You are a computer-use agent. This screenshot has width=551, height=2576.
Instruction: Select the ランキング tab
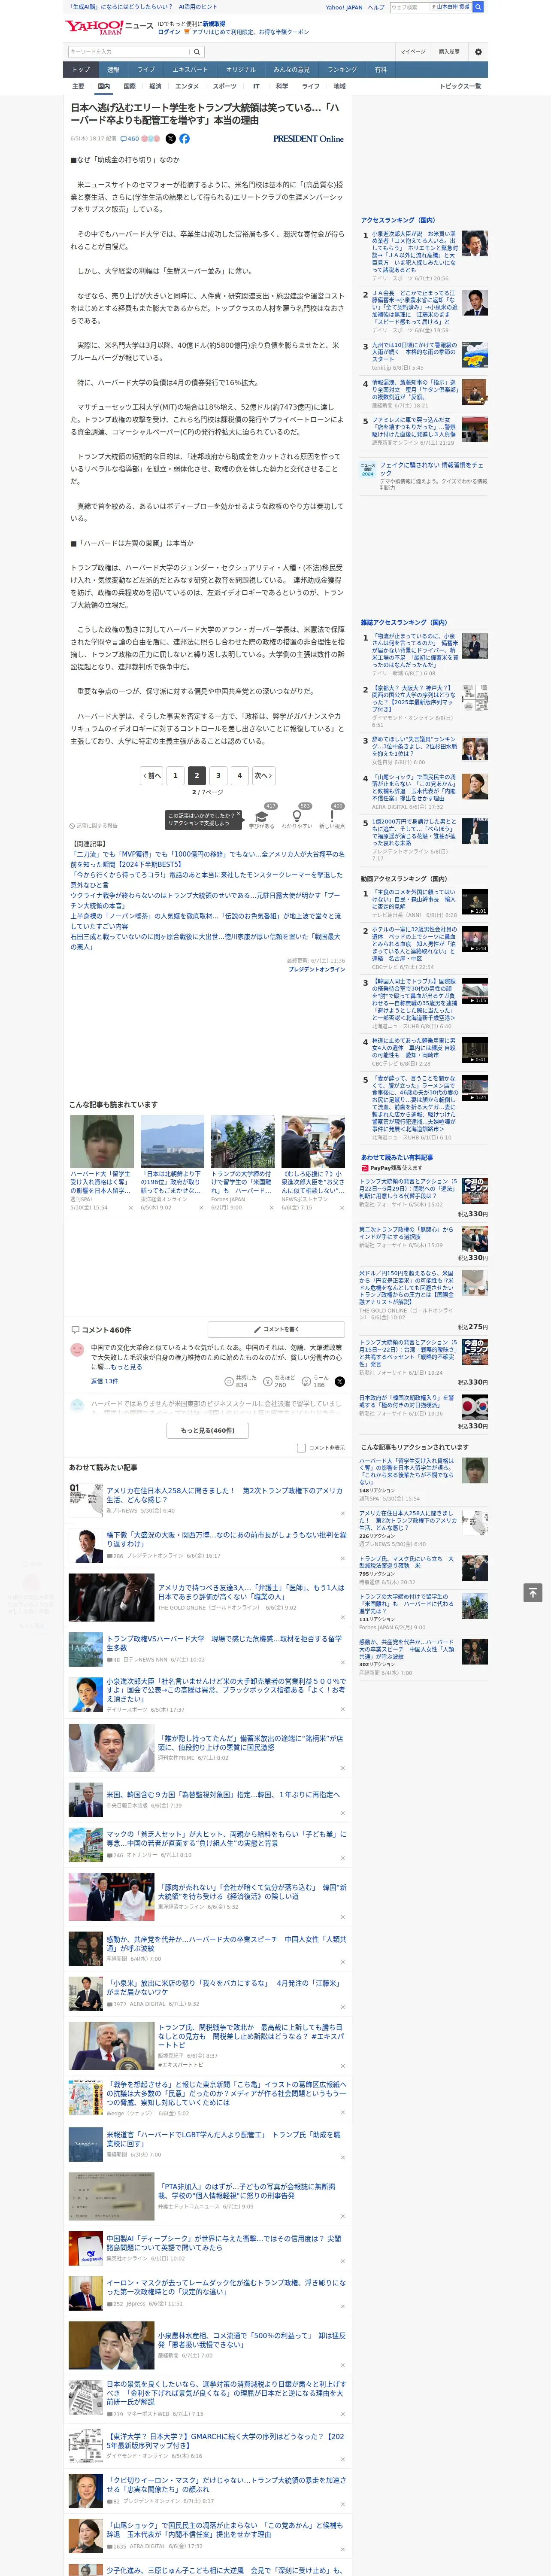(x=342, y=70)
